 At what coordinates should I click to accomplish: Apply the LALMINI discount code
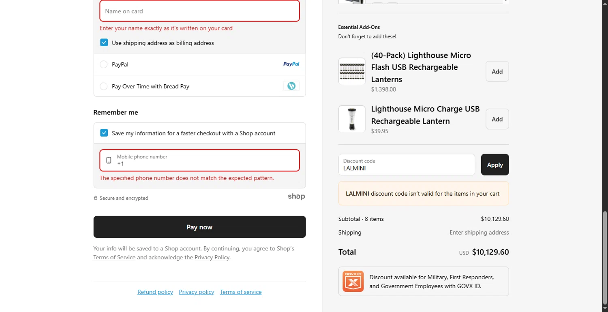[x=495, y=165]
